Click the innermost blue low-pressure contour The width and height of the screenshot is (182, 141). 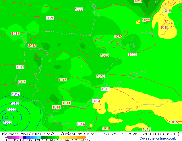tap(7, 117)
